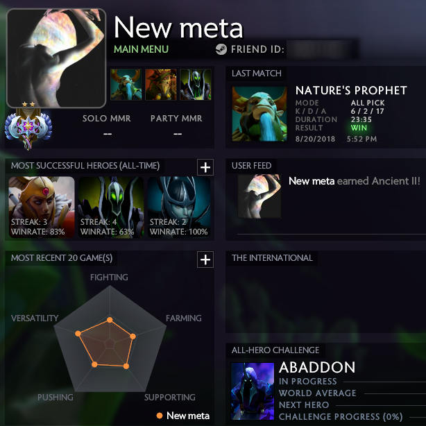The width and height of the screenshot is (426, 426).
Task: Click the Bristleback featured hero icon
Action: [160, 85]
